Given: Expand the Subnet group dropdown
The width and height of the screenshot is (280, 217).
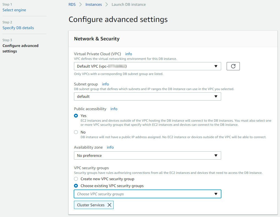Looking at the screenshot, I should (147, 96).
